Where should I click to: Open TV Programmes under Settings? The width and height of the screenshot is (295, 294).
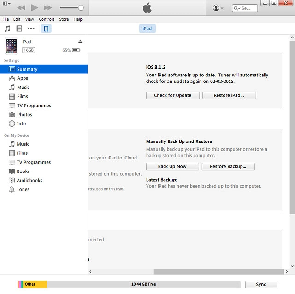pos(44,106)
